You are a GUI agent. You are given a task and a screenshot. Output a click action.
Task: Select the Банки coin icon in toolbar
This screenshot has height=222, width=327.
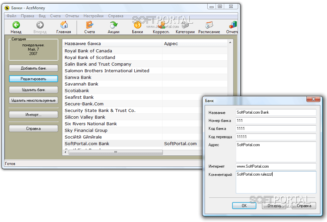(x=137, y=25)
